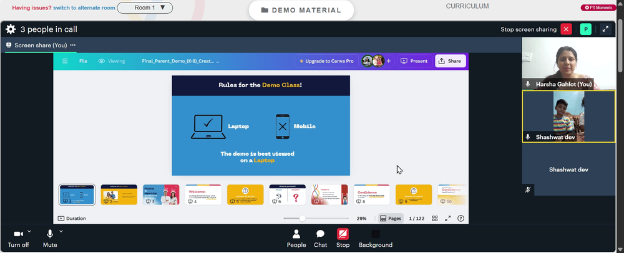The image size is (624, 253).
Task: Click Shashwat dev's microphone indicator
Action: (x=528, y=136)
